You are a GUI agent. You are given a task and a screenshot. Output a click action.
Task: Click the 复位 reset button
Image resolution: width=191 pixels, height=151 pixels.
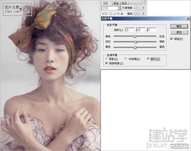179,32
